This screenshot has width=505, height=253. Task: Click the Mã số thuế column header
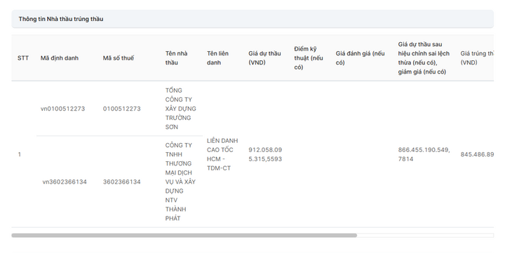(x=119, y=58)
